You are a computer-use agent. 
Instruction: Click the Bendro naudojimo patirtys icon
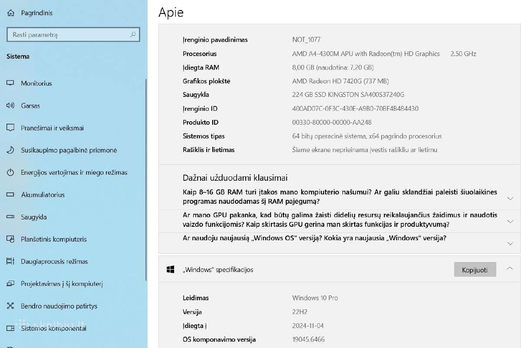click(10, 306)
